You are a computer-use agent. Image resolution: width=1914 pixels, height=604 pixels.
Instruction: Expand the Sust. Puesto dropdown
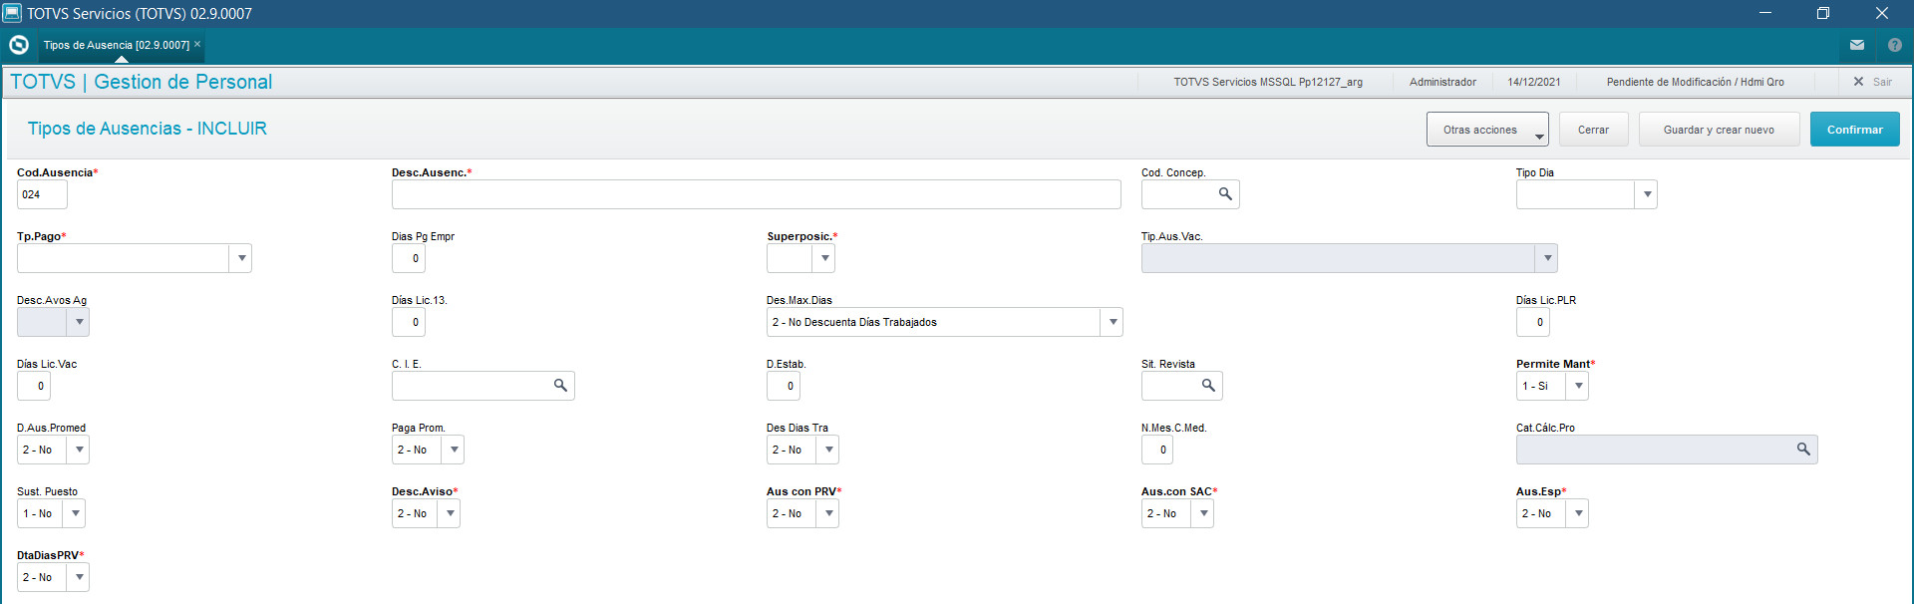click(75, 513)
